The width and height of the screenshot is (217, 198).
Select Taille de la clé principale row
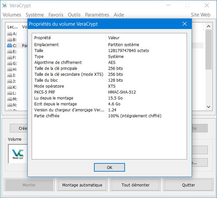(109, 69)
